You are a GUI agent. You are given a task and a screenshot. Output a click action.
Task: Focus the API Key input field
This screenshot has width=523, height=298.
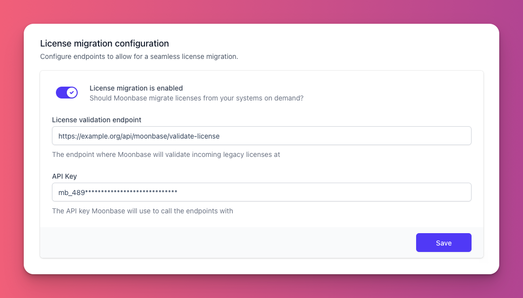tap(261, 192)
